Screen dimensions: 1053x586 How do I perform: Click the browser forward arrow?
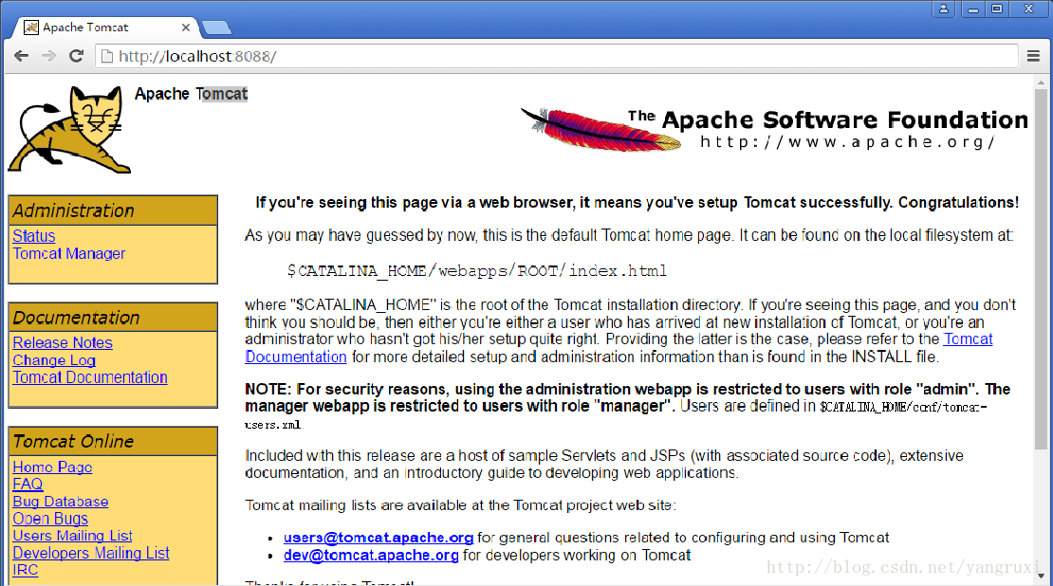(48, 56)
